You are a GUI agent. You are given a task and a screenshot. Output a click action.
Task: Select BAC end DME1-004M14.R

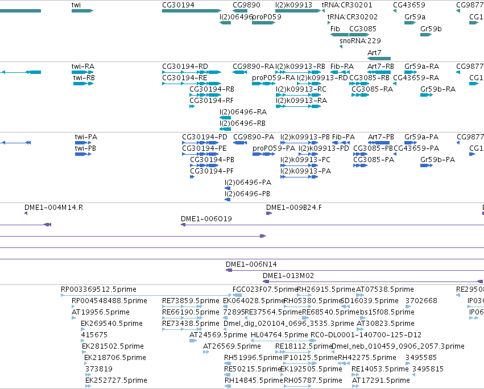coord(26,214)
